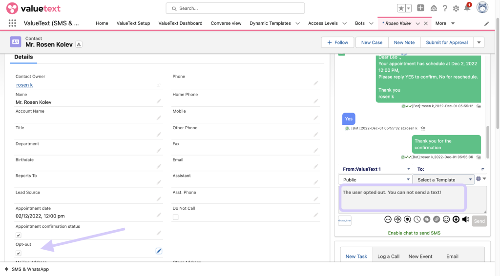Image resolution: width=500 pixels, height=276 pixels.
Task: Open the user profile avatar
Action: [482, 8]
